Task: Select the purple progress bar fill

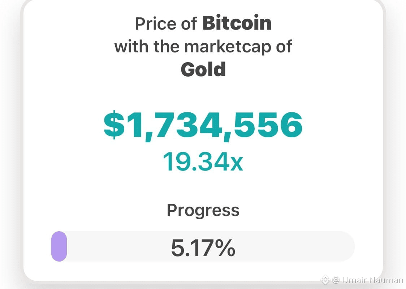Action: (59, 246)
